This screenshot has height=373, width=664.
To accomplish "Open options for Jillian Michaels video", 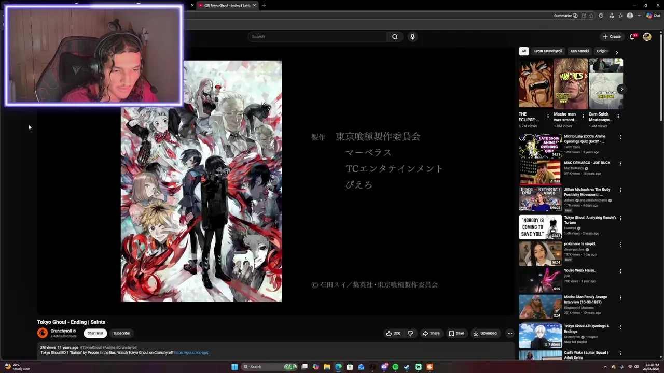I will [620, 190].
